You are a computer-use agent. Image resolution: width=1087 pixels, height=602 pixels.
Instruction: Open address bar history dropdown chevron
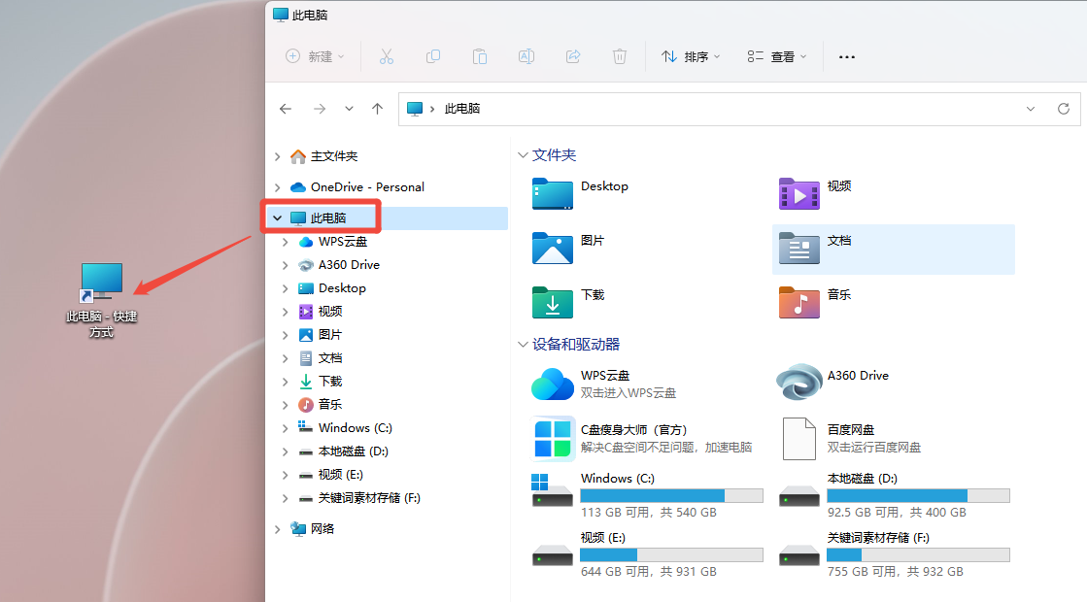pos(1030,109)
